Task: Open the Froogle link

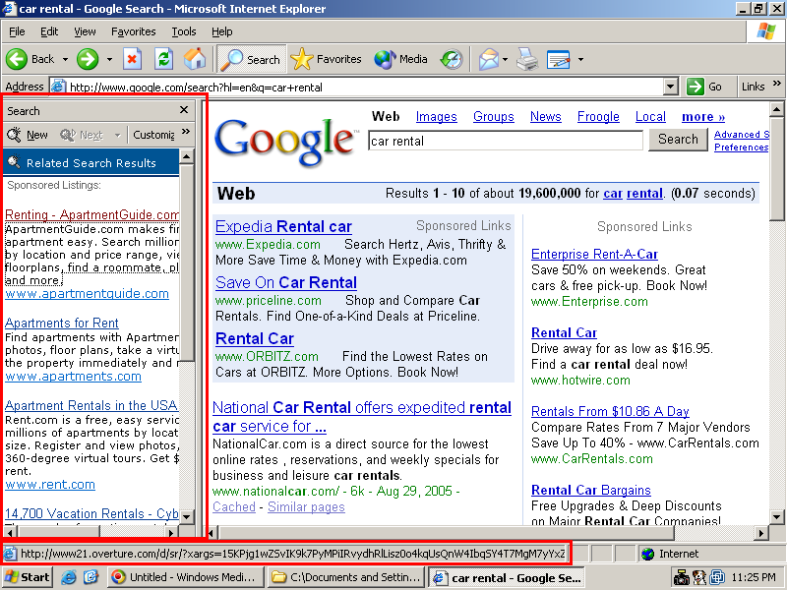Action: [x=598, y=117]
